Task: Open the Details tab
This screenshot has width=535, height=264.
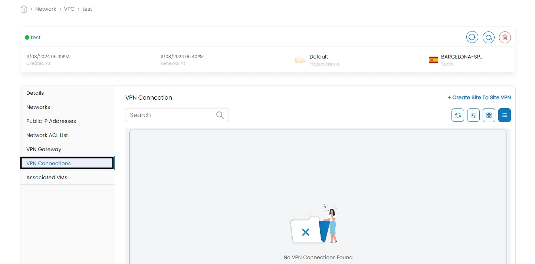Action: [x=35, y=93]
